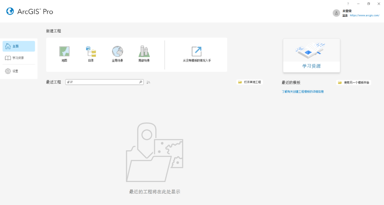Start a 全局场景 (Global Scene) project
Viewport: 384px width, 205px height.
[x=117, y=53]
